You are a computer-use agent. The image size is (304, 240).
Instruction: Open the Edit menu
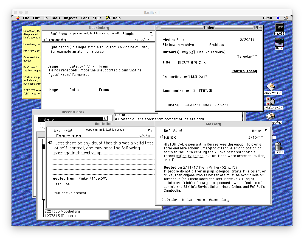(36, 18)
